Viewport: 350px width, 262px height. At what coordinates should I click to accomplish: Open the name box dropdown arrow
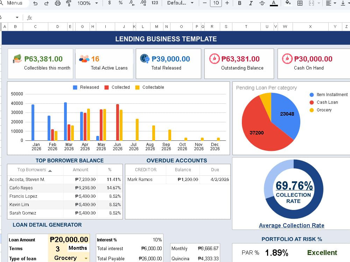[x=17, y=17]
